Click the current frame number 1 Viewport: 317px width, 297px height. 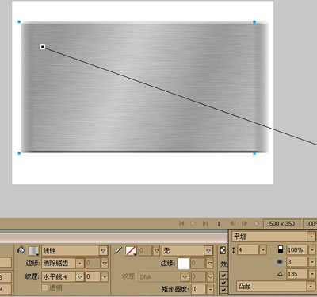pos(219,224)
